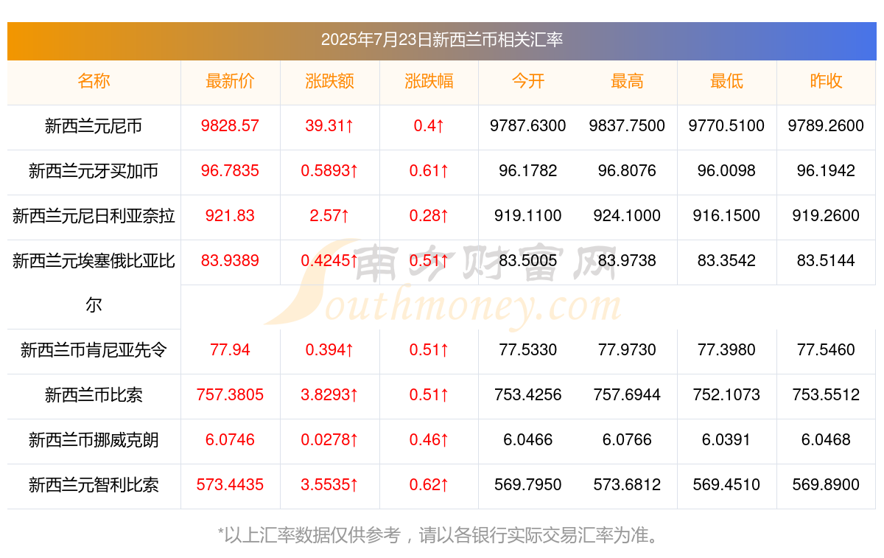Viewport: 884px width, 558px height.
Task: Click high value 924.1000
Action: point(627,216)
